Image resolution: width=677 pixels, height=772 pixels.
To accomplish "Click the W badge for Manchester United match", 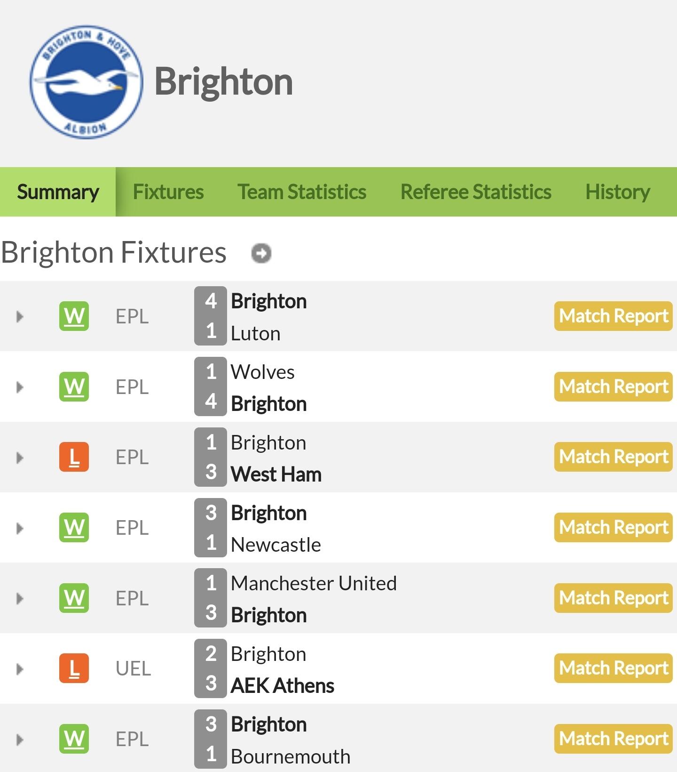I will click(74, 598).
